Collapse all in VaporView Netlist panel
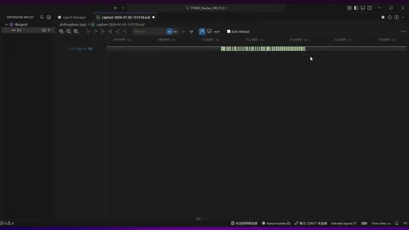 49,17
